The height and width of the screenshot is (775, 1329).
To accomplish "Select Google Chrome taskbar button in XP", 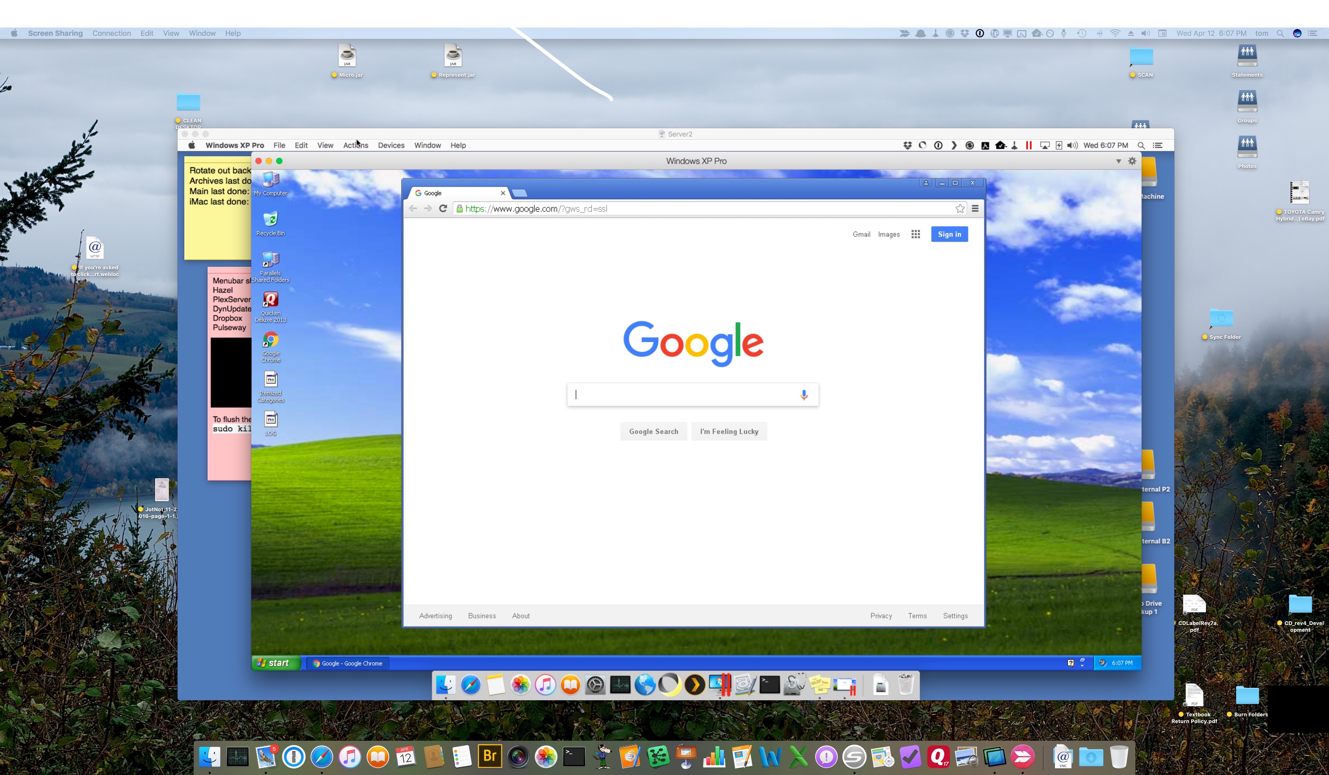I will (x=348, y=663).
